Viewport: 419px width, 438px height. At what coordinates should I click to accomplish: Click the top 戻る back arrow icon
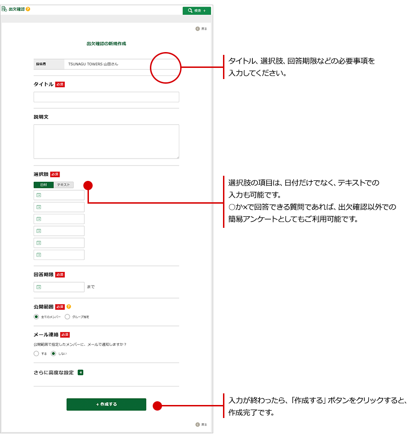pos(197,29)
